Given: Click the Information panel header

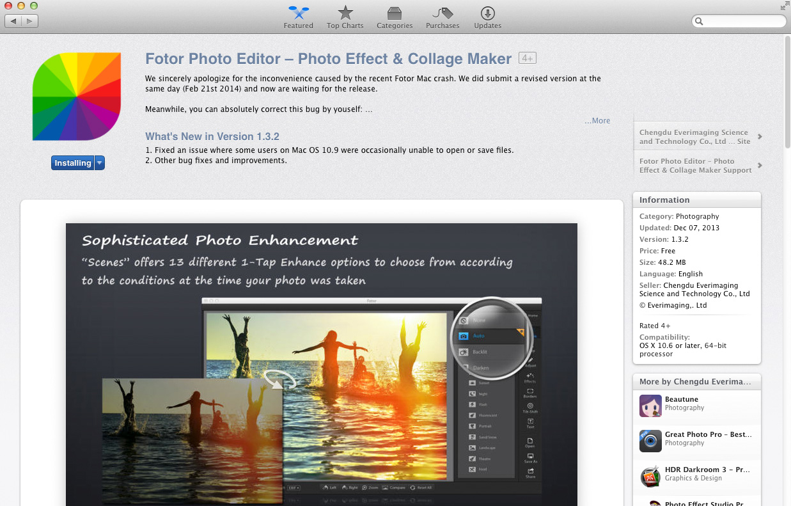Looking at the screenshot, I should pos(697,200).
